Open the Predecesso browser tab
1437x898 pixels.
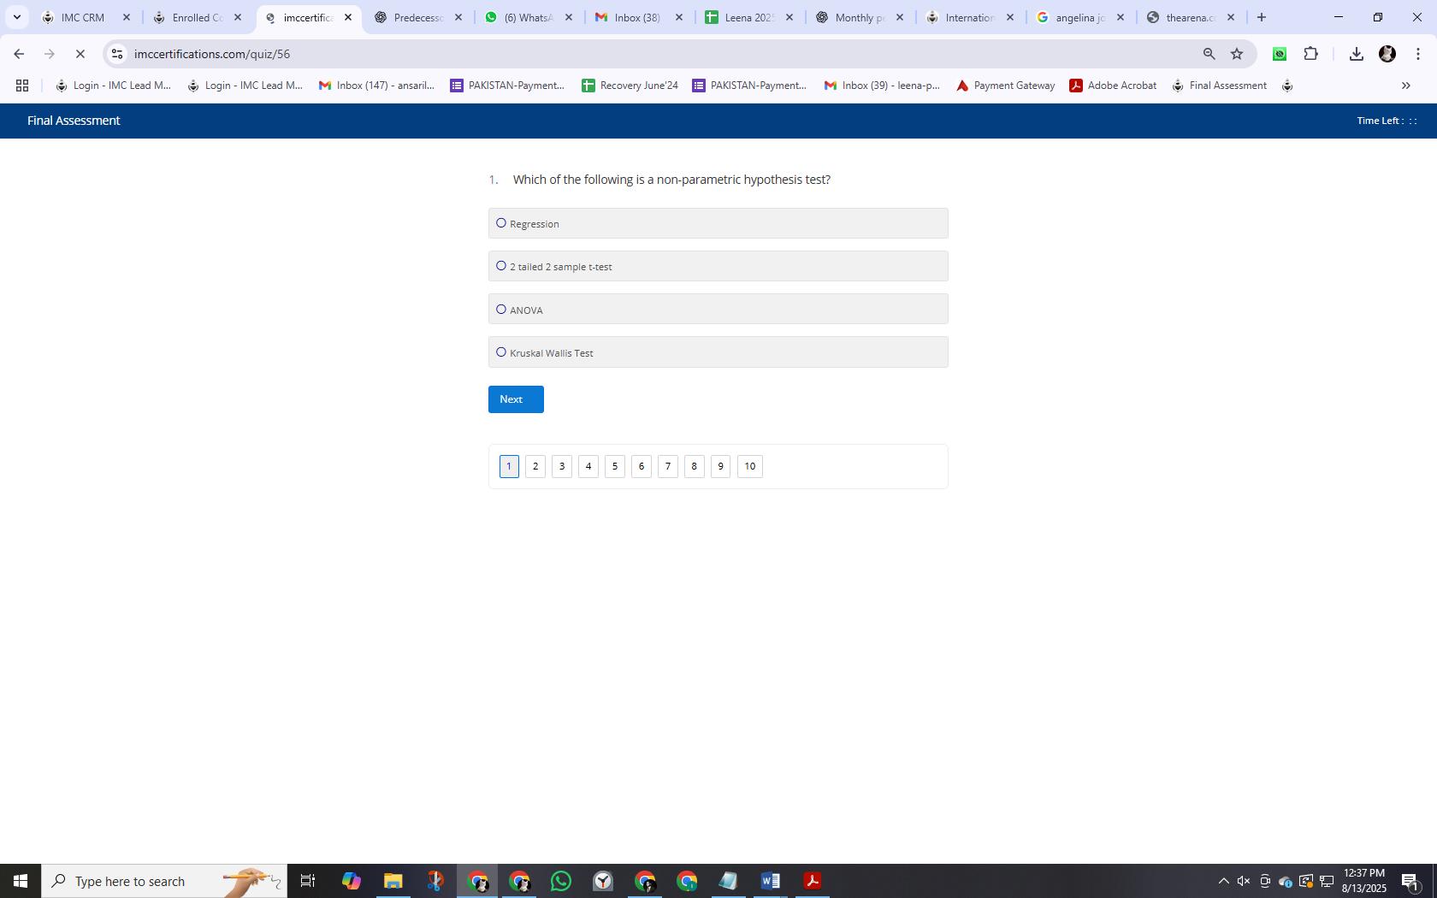(x=418, y=17)
